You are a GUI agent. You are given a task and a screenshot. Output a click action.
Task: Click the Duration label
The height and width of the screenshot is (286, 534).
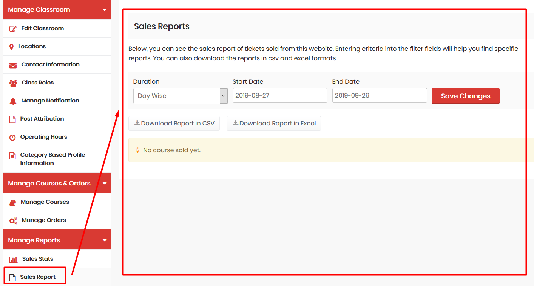point(146,81)
